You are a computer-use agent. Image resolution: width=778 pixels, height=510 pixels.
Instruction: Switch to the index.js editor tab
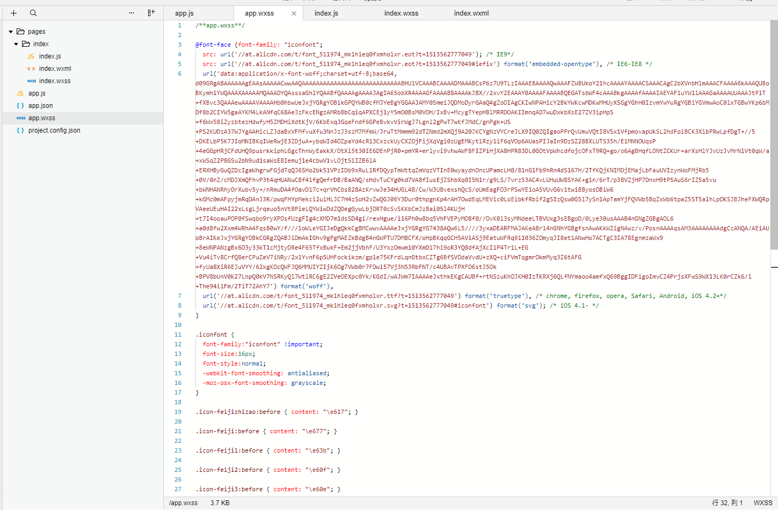pos(326,13)
